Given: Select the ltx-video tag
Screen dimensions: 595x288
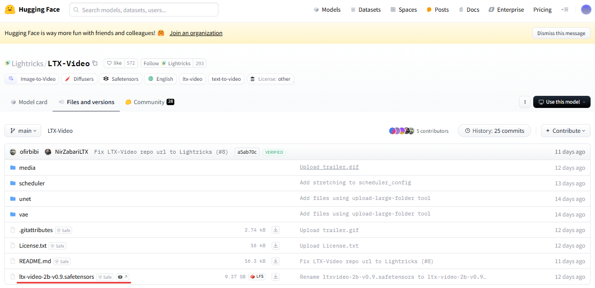Looking at the screenshot, I should click(192, 79).
